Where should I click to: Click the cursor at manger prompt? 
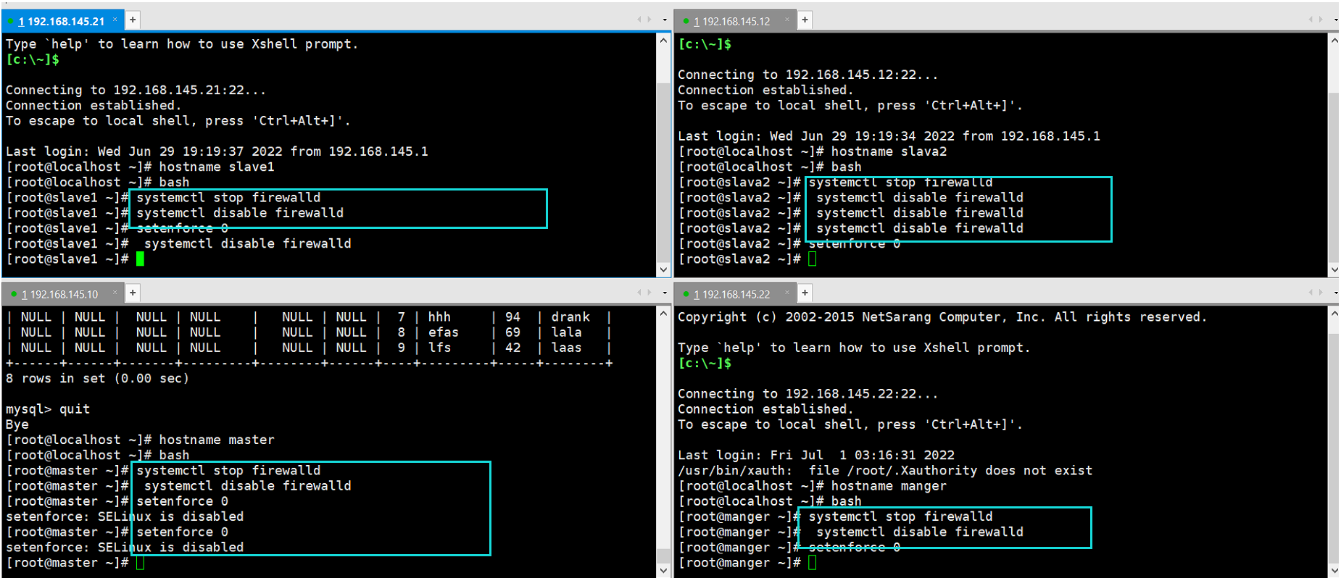[x=813, y=563]
